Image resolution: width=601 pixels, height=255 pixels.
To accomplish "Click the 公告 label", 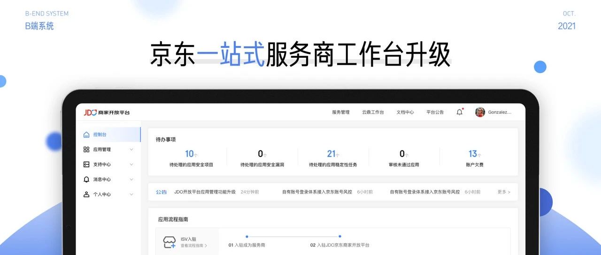I will coord(161,192).
